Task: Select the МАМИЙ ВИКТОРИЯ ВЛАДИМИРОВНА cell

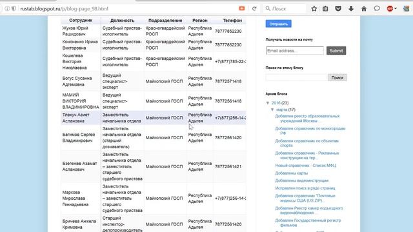Action: (x=81, y=101)
